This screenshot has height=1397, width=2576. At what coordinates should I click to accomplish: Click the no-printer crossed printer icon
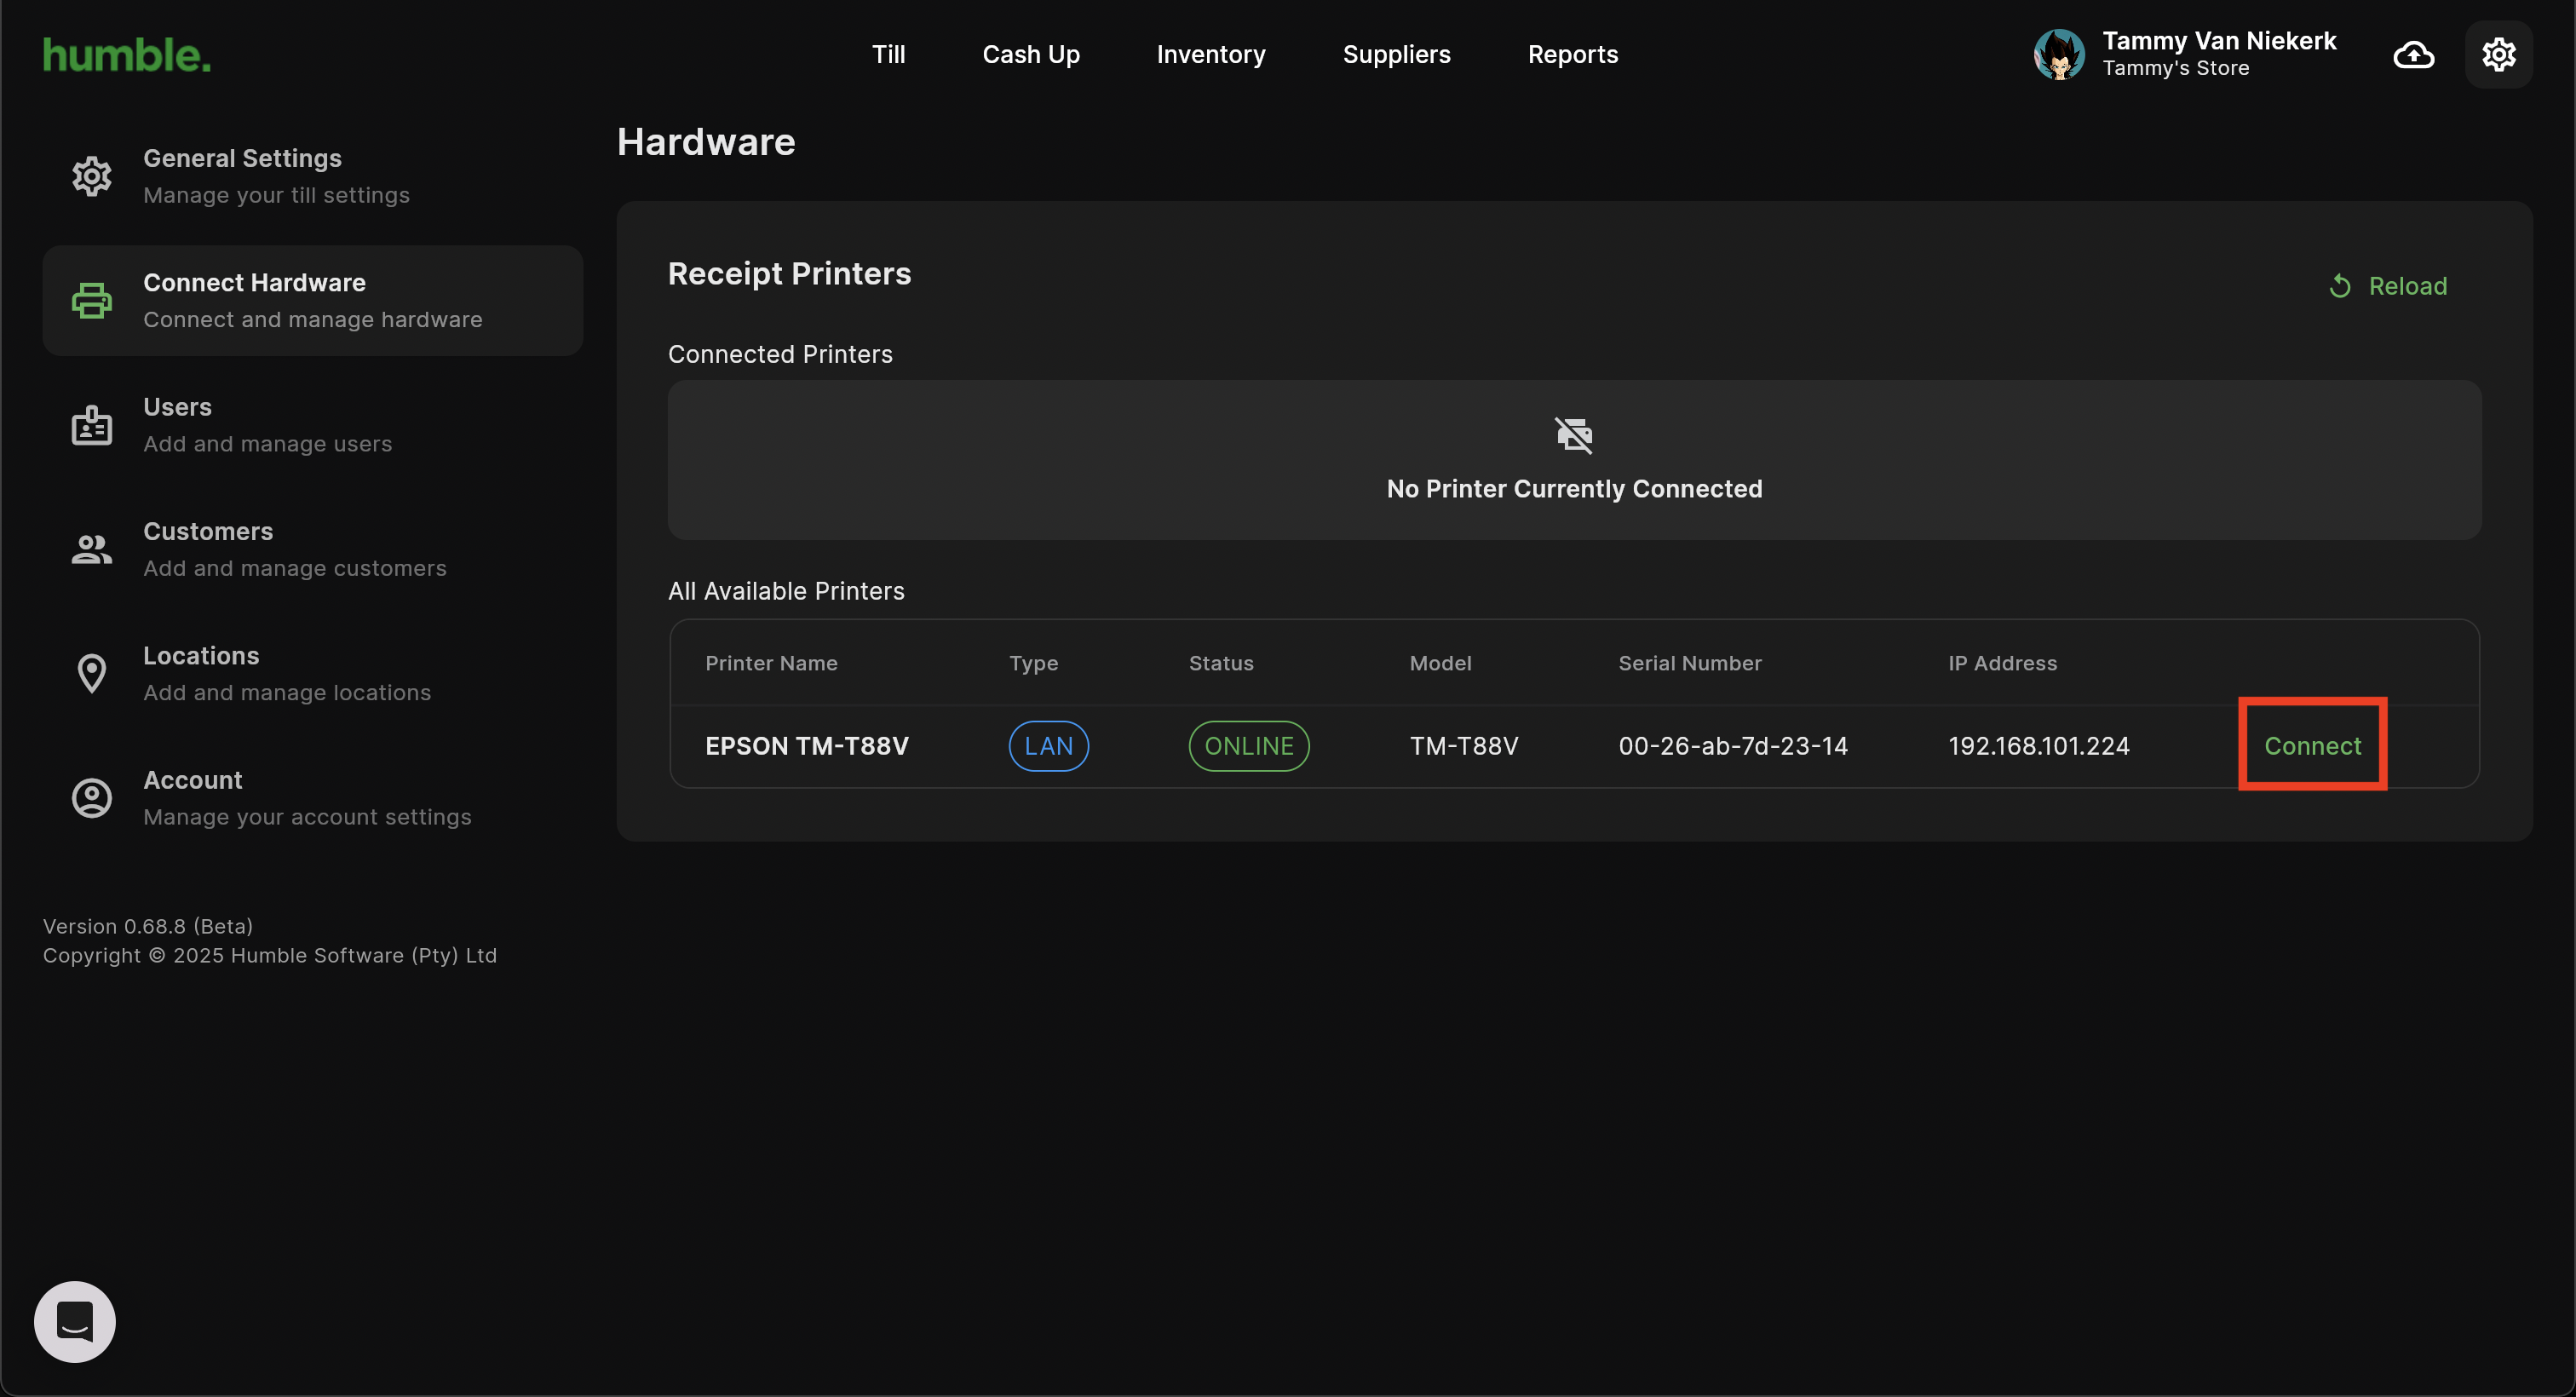click(1574, 435)
